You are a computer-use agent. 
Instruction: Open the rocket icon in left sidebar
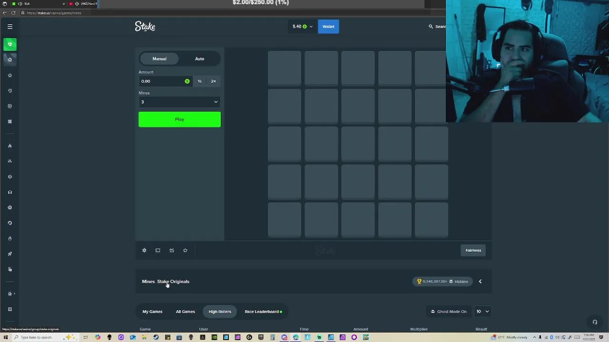pyautogui.click(x=10, y=254)
